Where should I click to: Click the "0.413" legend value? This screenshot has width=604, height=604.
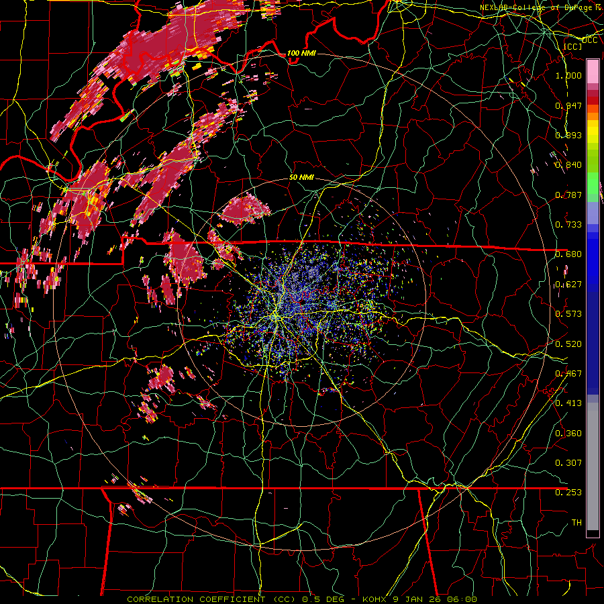568,403
